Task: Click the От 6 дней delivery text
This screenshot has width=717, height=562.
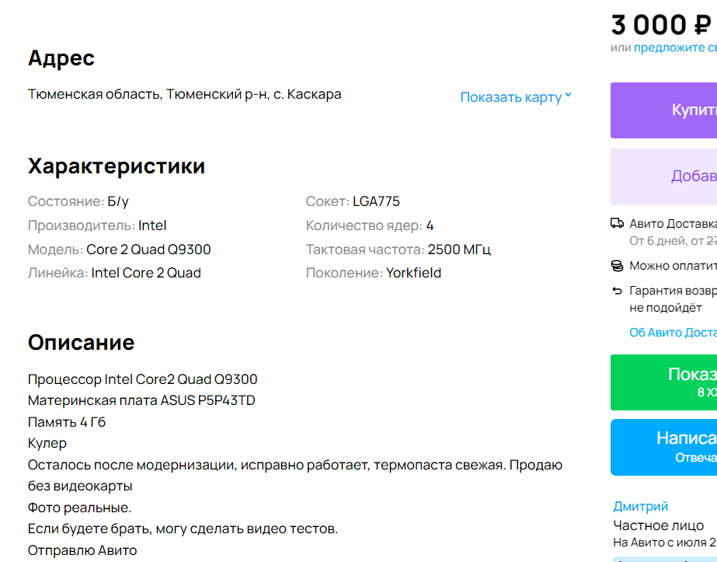Action: pos(673,241)
